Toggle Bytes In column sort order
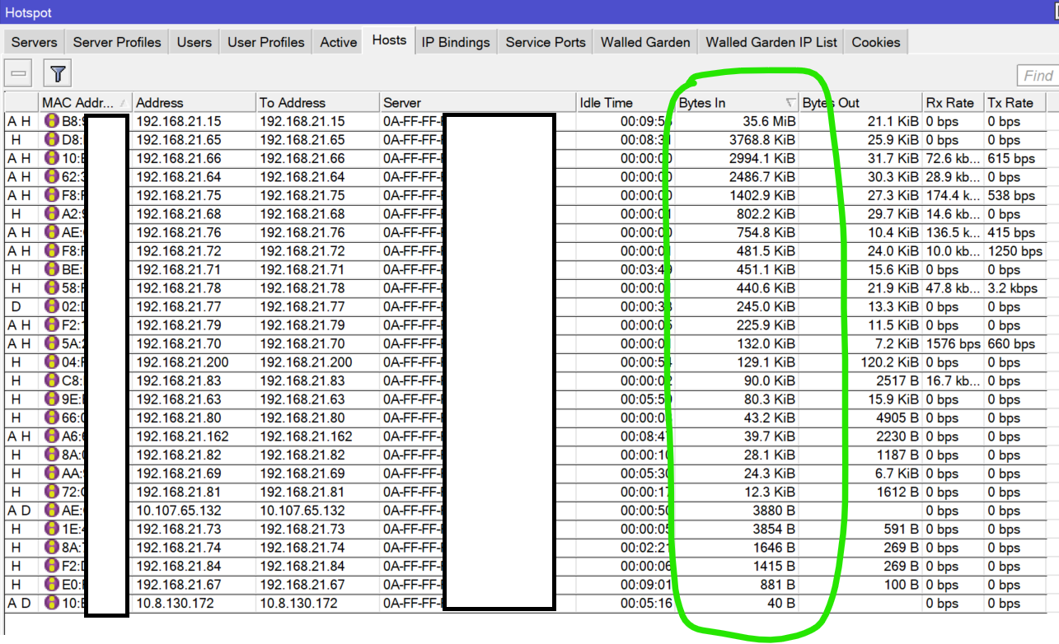 point(737,103)
